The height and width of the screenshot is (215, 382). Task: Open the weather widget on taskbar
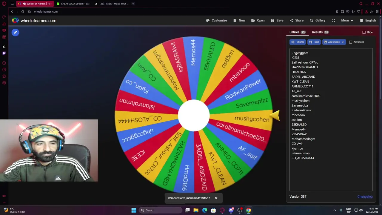[14, 210]
